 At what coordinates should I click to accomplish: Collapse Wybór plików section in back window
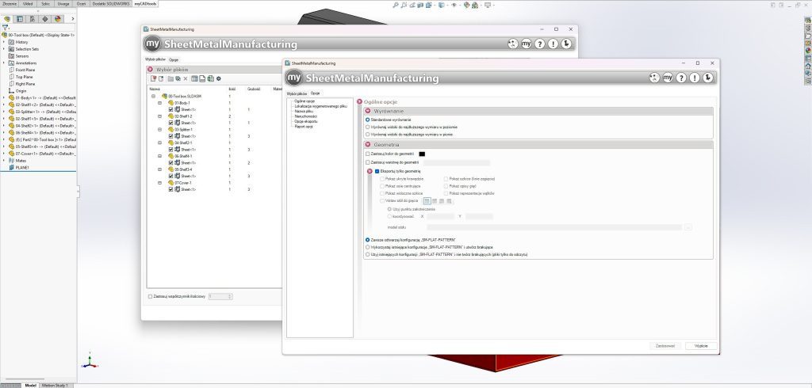[150, 69]
